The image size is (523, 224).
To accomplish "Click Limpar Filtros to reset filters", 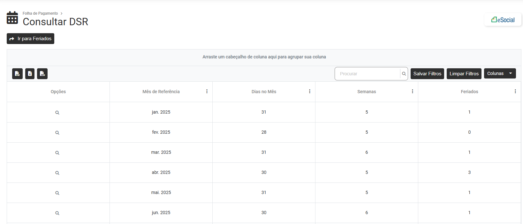I will click(x=464, y=74).
